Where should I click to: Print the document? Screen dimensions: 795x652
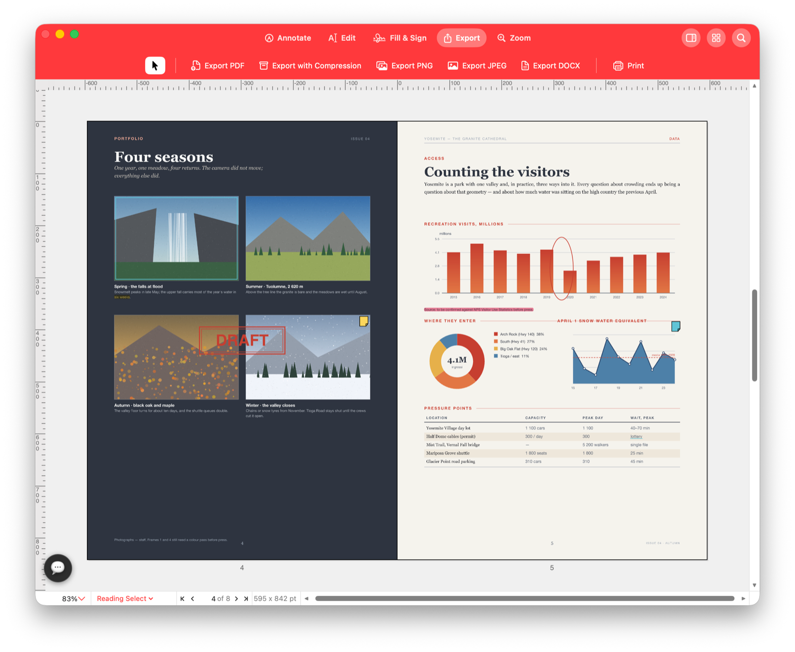pos(629,66)
